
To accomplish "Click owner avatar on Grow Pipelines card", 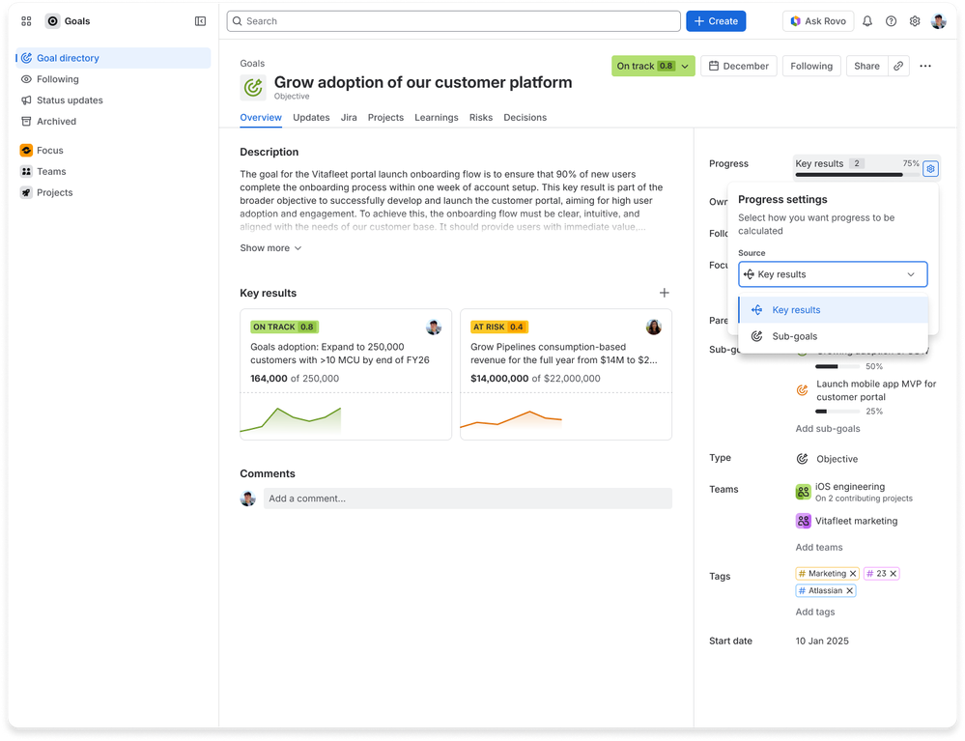I will click(x=654, y=327).
